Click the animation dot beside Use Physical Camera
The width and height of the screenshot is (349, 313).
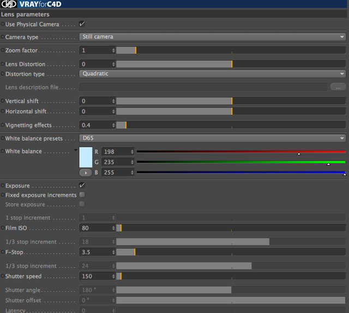tap(3, 24)
